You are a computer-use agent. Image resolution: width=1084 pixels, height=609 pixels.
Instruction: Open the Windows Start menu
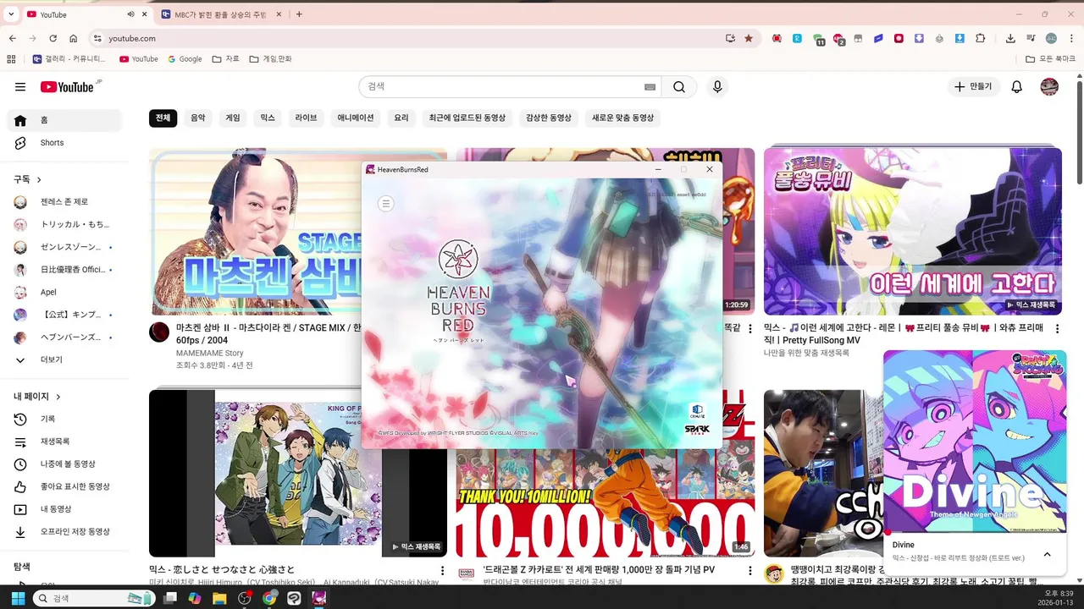pyautogui.click(x=18, y=598)
